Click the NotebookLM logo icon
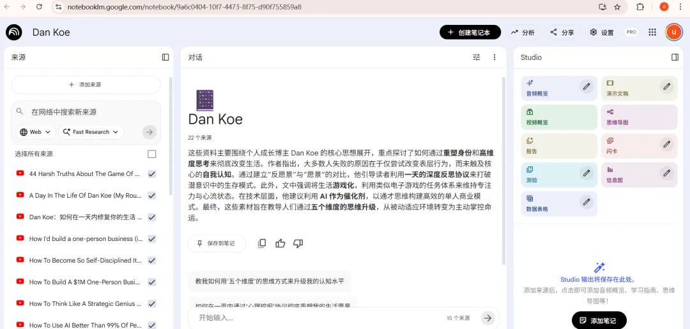The image size is (690, 329). point(14,33)
